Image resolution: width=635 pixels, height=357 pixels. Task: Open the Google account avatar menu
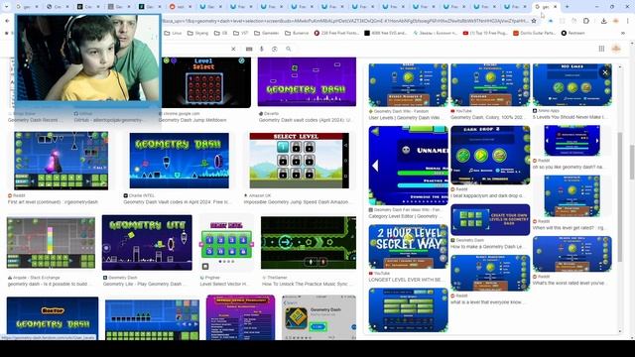[x=616, y=49]
